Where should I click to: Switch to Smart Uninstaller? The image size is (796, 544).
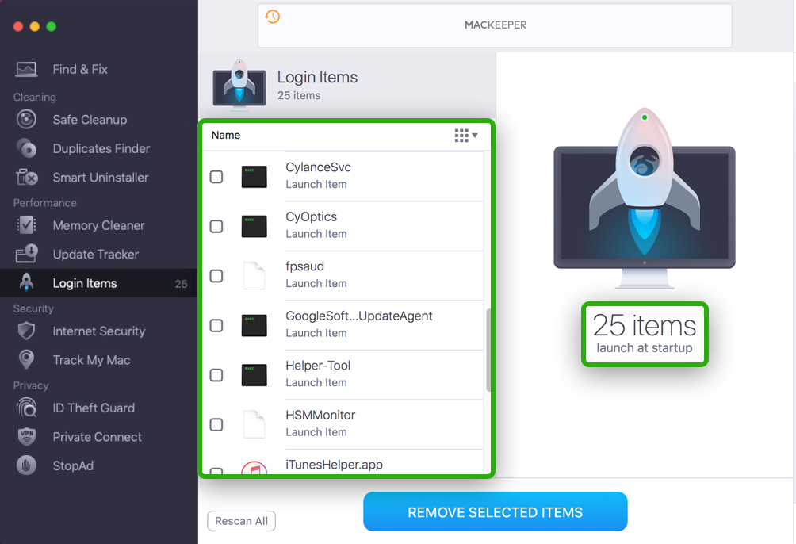pyautogui.click(x=101, y=178)
